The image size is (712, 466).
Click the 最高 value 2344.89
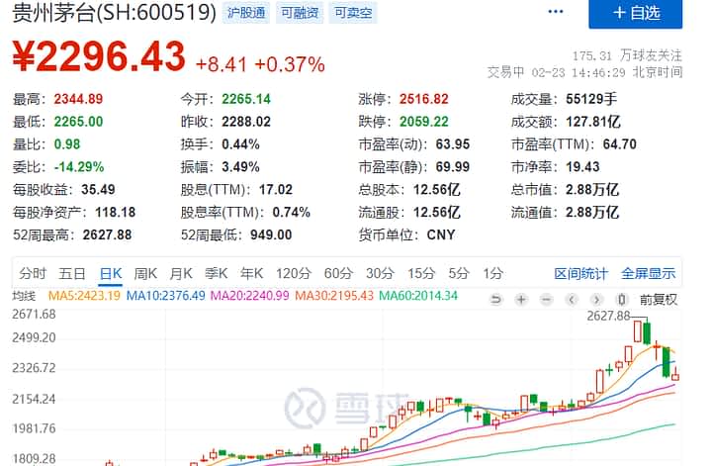click(x=78, y=99)
